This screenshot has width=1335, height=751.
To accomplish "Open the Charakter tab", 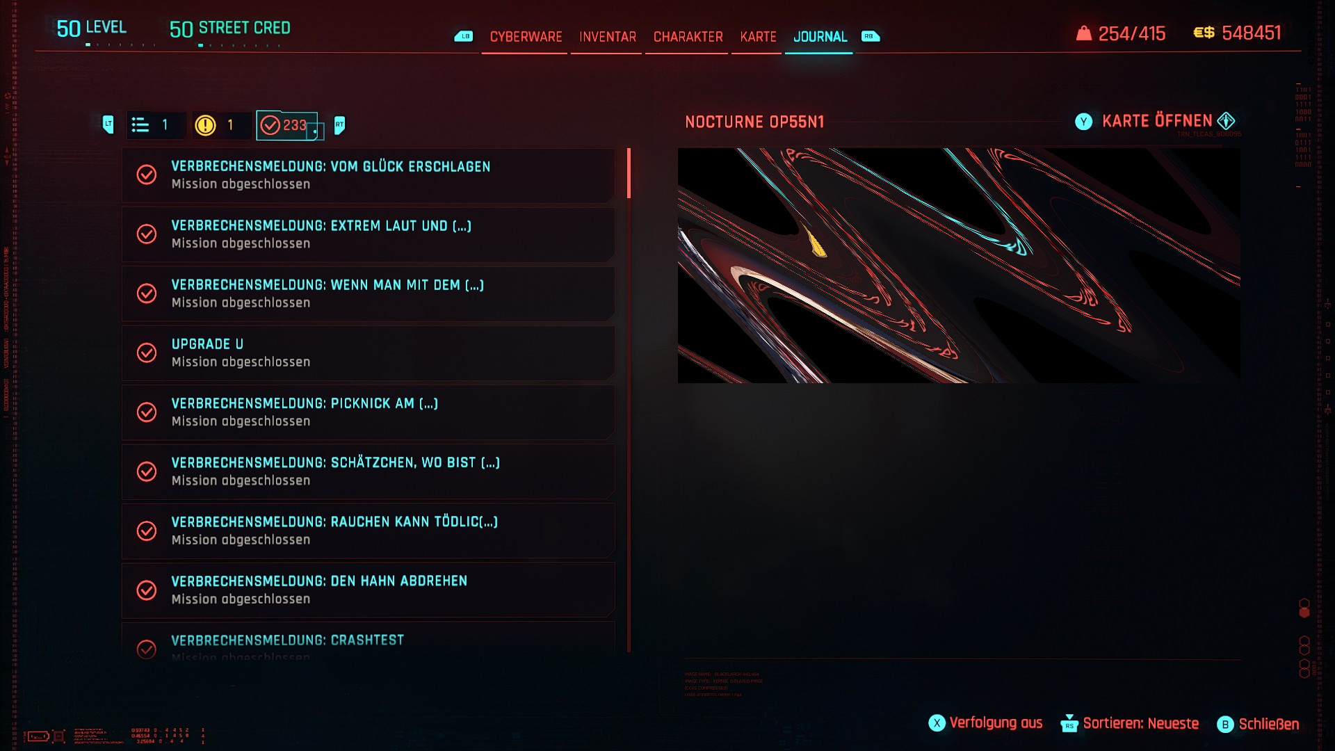I will pos(688,37).
